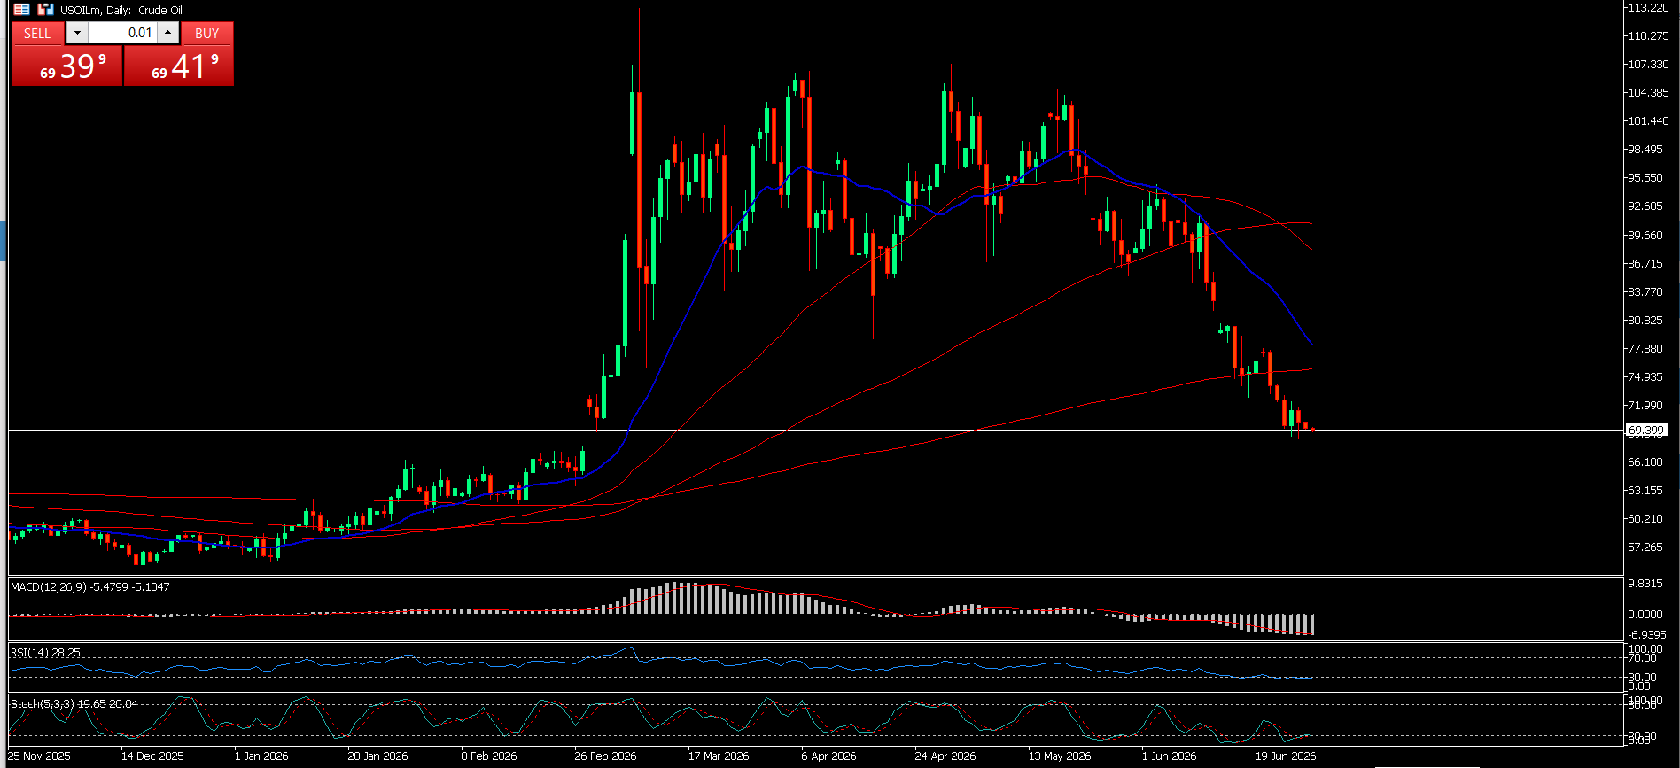Click the 8 Feb 2026 date label
1680x768 pixels.
pyautogui.click(x=489, y=756)
